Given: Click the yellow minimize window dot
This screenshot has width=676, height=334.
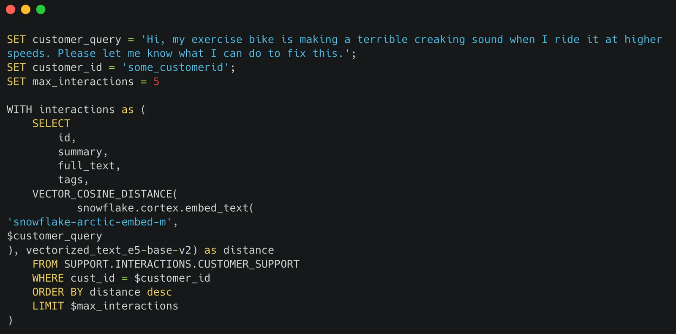Looking at the screenshot, I should tap(26, 9).
